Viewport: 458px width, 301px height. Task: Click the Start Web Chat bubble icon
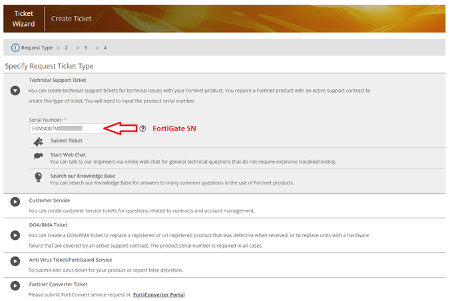(38, 156)
